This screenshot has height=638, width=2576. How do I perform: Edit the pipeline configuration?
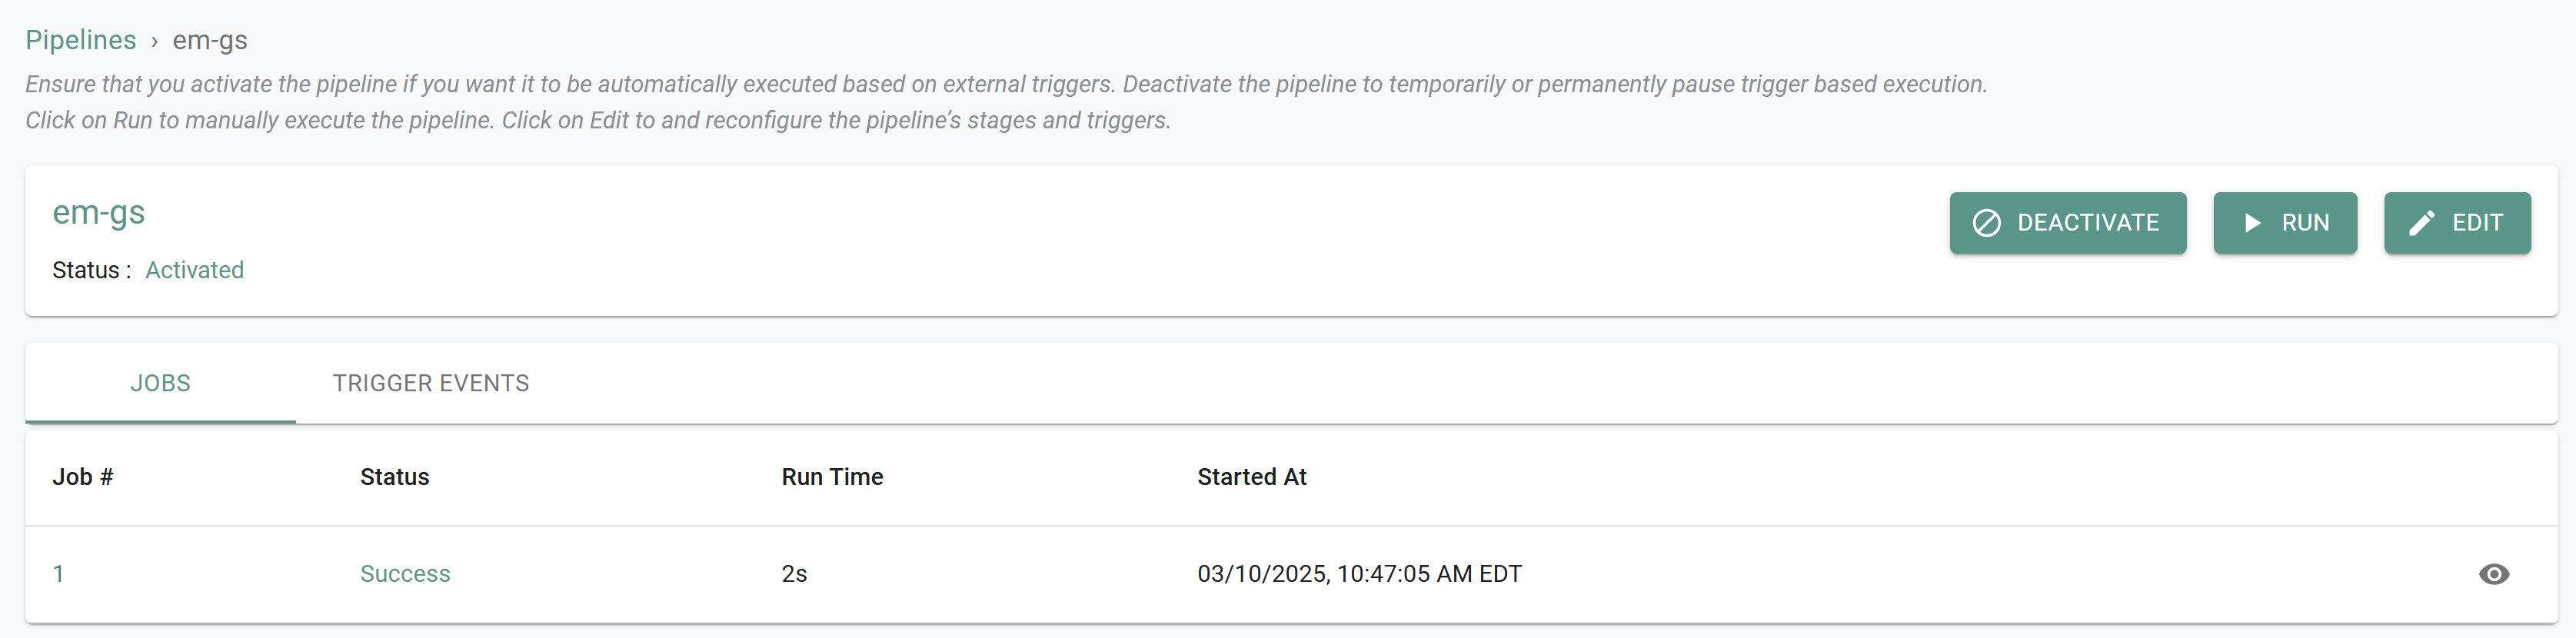click(2457, 223)
